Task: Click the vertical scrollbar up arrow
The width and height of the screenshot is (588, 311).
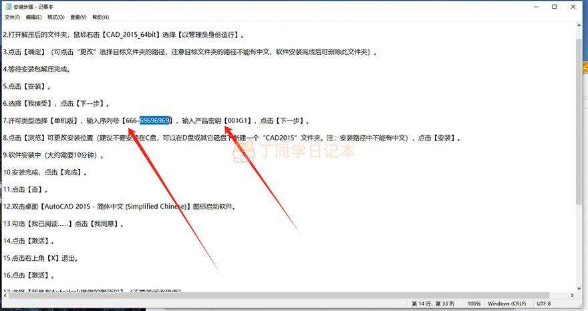Action: click(579, 26)
